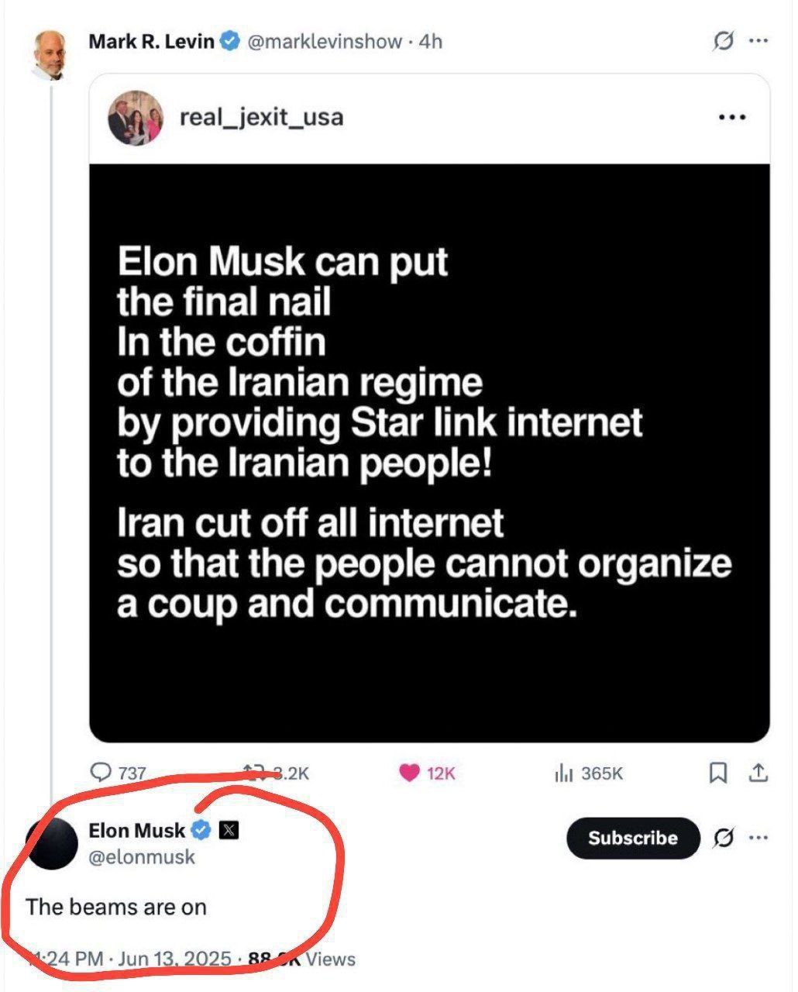Open three-dot menu on real_jexit_usa quote

[732, 118]
